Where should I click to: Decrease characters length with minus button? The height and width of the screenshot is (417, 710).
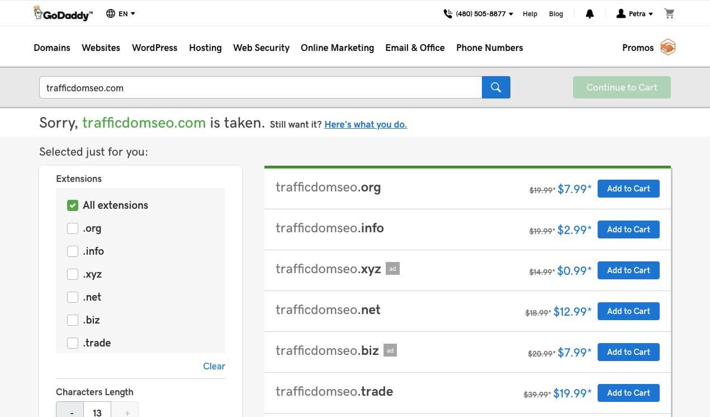coord(72,412)
